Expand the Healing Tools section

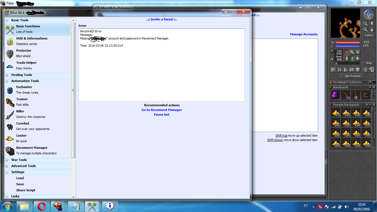click(7, 75)
